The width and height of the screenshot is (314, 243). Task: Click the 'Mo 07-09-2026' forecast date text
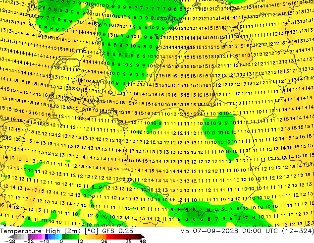[x=209, y=231]
